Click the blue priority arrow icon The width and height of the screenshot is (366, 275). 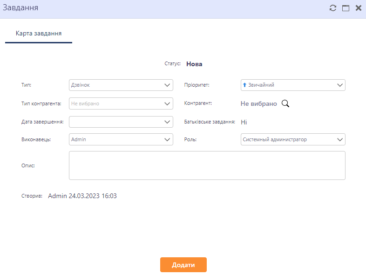tap(244, 85)
